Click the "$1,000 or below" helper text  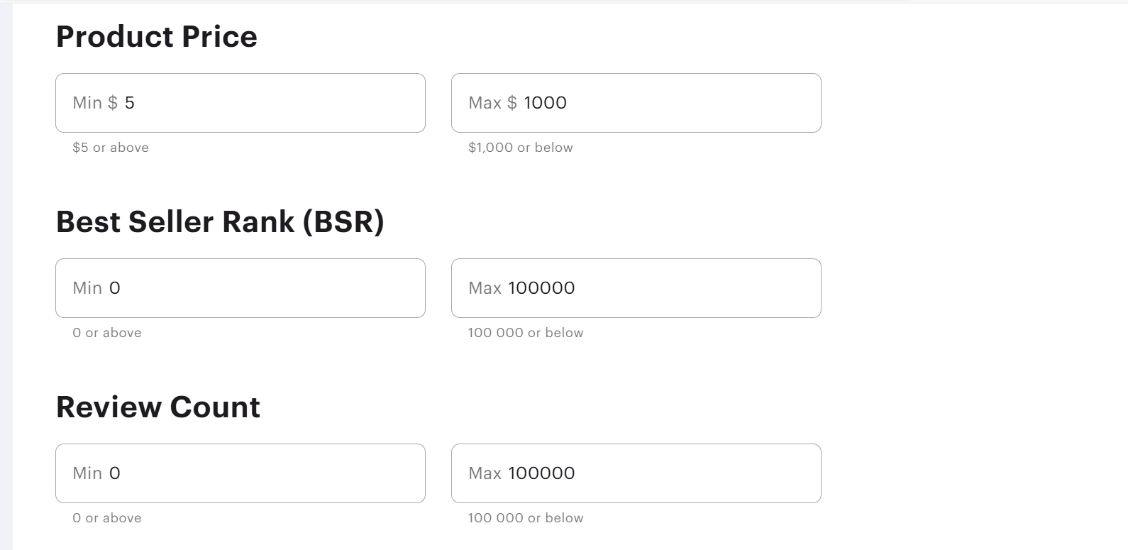click(521, 148)
